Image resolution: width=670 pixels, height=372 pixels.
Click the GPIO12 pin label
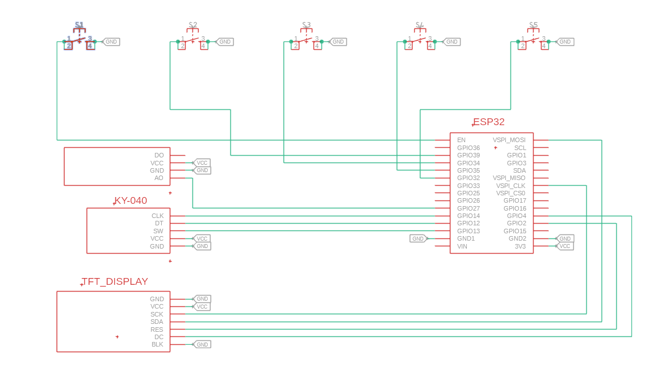[x=469, y=223]
